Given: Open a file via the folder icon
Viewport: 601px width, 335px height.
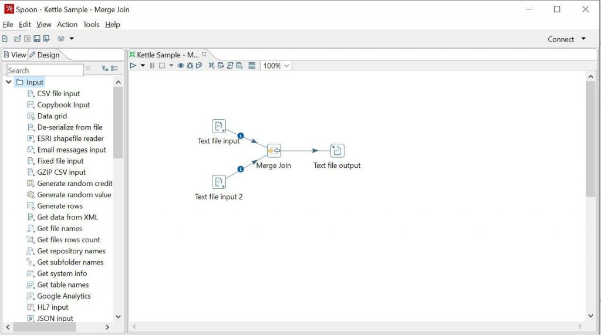Looking at the screenshot, I should click(17, 38).
